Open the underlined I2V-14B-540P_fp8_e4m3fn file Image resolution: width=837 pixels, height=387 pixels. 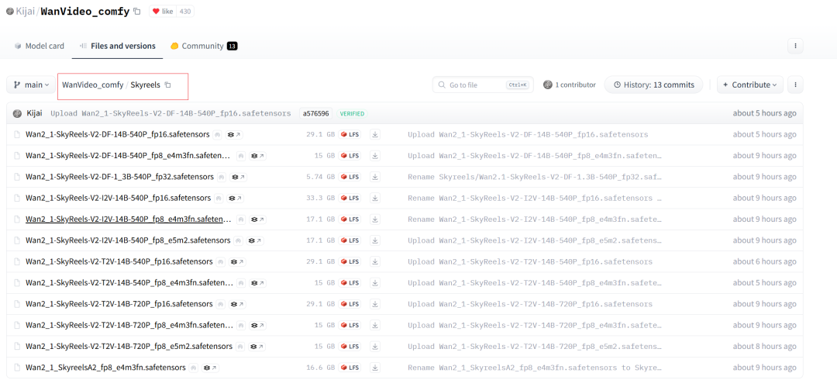[129, 219]
